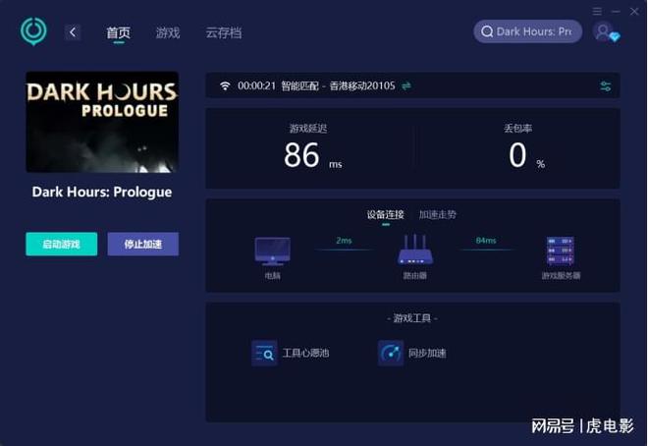Click the 同步加速 label
The image size is (648, 446).
coord(427,353)
